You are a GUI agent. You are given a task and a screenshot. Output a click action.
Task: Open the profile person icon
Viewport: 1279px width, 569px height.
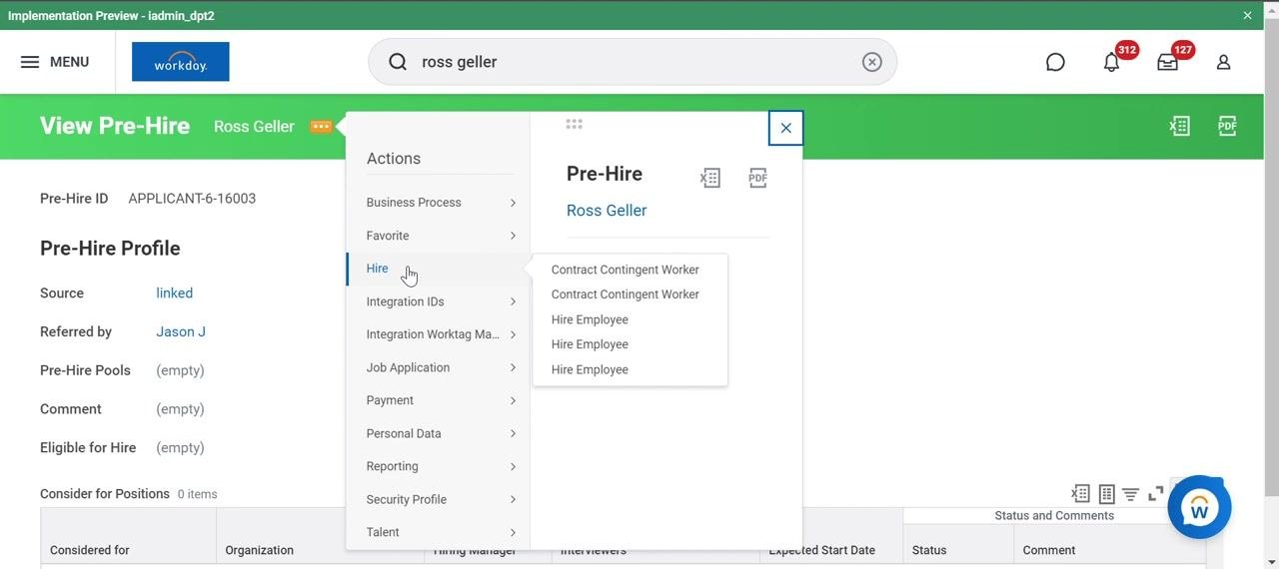point(1223,62)
